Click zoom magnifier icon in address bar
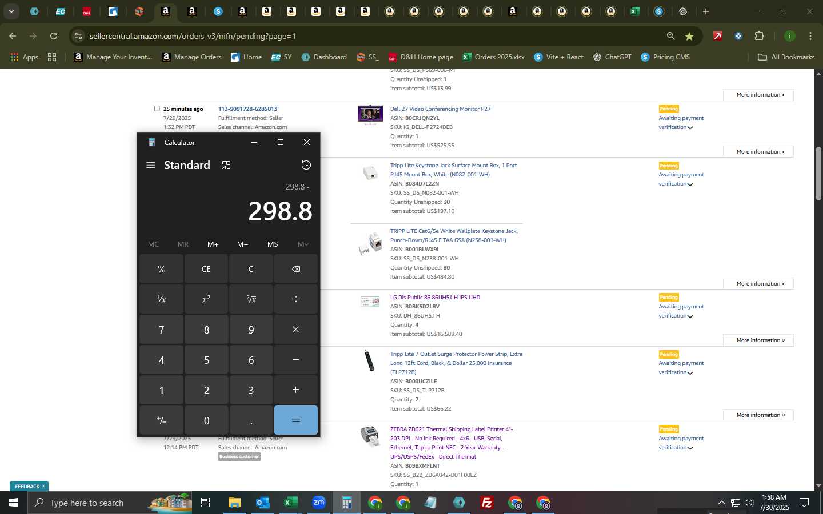Viewport: 823px width, 514px height. coord(670,36)
